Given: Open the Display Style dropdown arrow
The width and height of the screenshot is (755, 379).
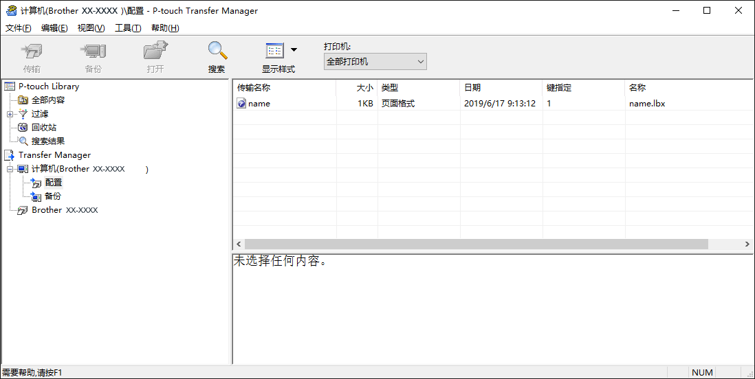Looking at the screenshot, I should click(294, 49).
